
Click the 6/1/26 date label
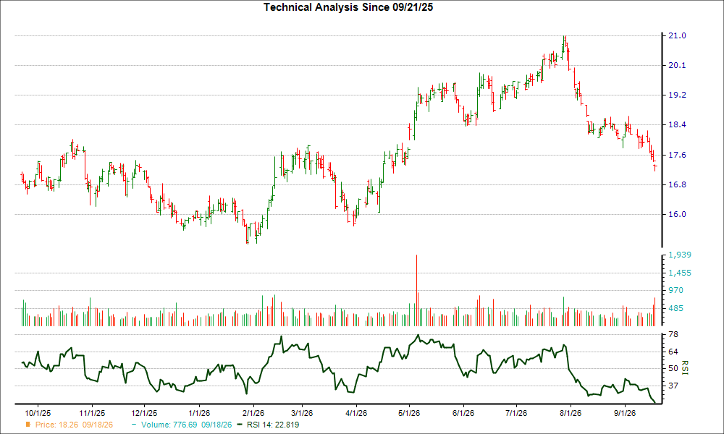coord(463,413)
